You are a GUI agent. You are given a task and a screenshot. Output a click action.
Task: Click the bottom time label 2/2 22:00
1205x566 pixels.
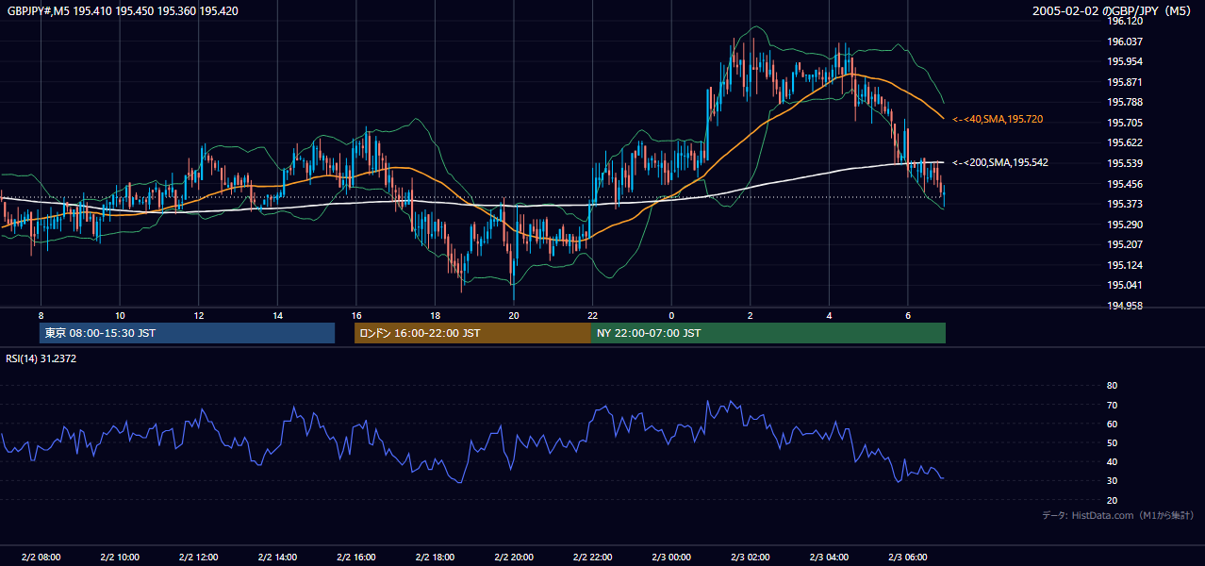(592, 558)
